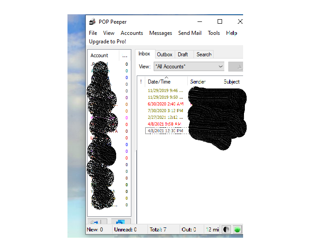Open the View menu
The height and width of the screenshot is (252, 311).
(x=109, y=33)
